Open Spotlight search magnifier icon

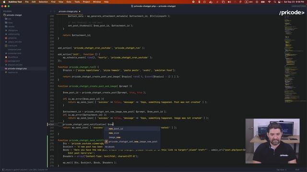click(x=275, y=2)
